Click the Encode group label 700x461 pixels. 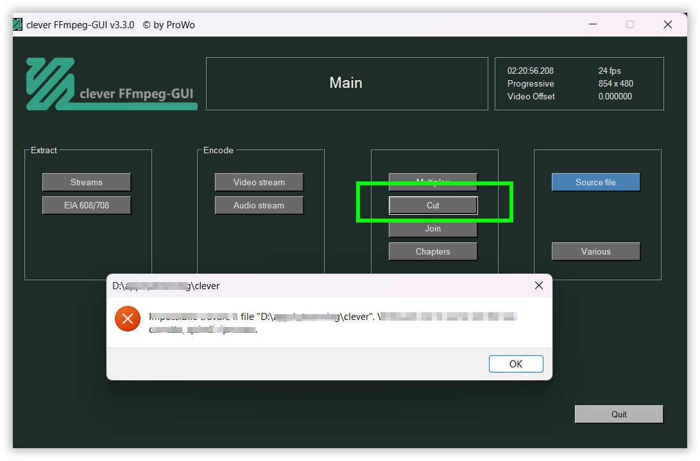pyautogui.click(x=218, y=151)
